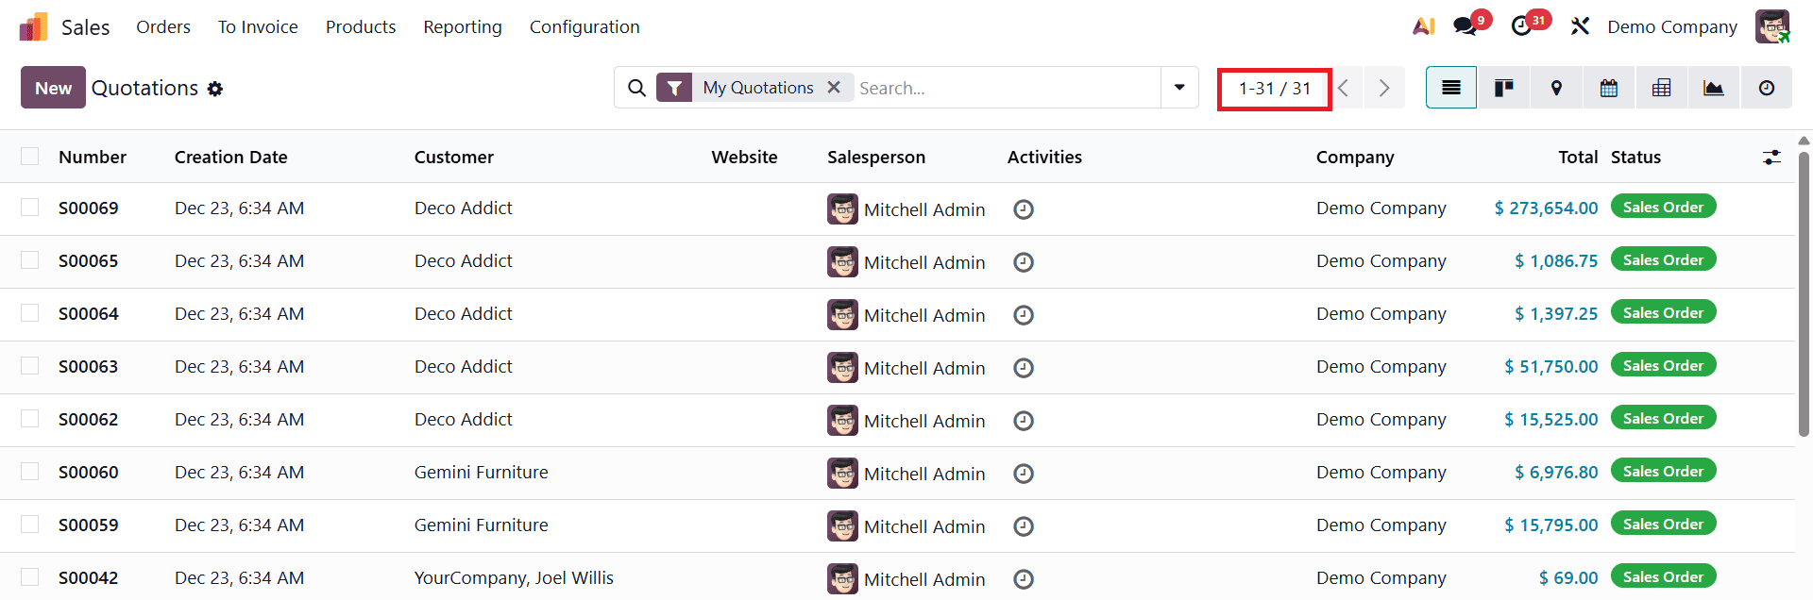The height and width of the screenshot is (600, 1813).
Task: Remove the My Quotations filter
Action: (x=834, y=87)
